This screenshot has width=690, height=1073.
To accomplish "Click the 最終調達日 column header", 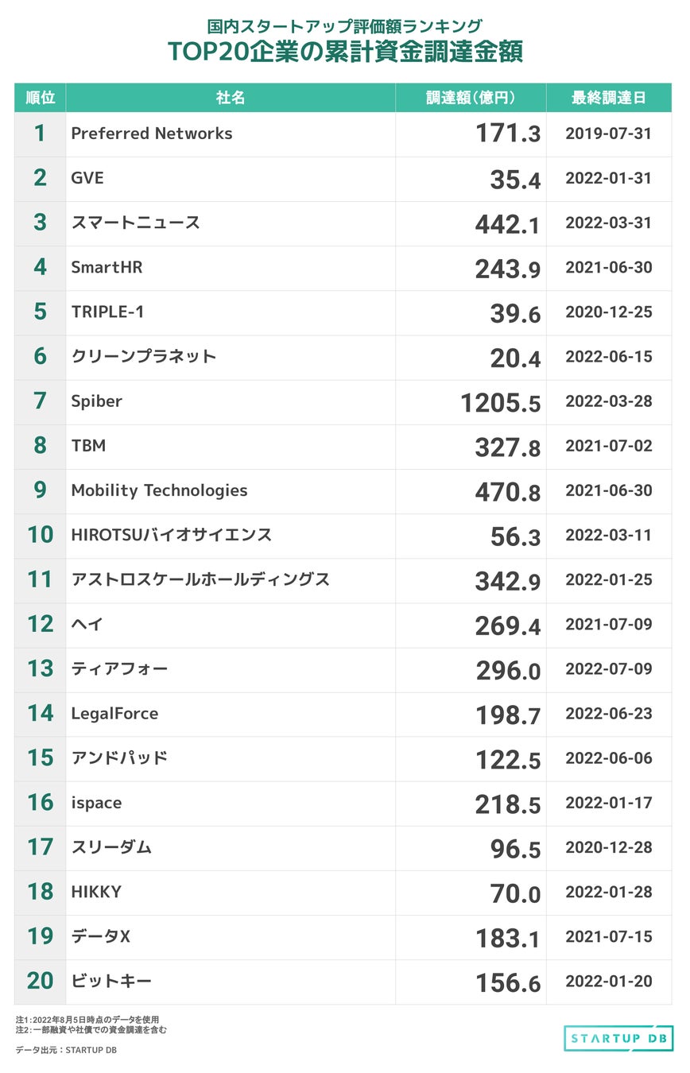I will pos(608,98).
